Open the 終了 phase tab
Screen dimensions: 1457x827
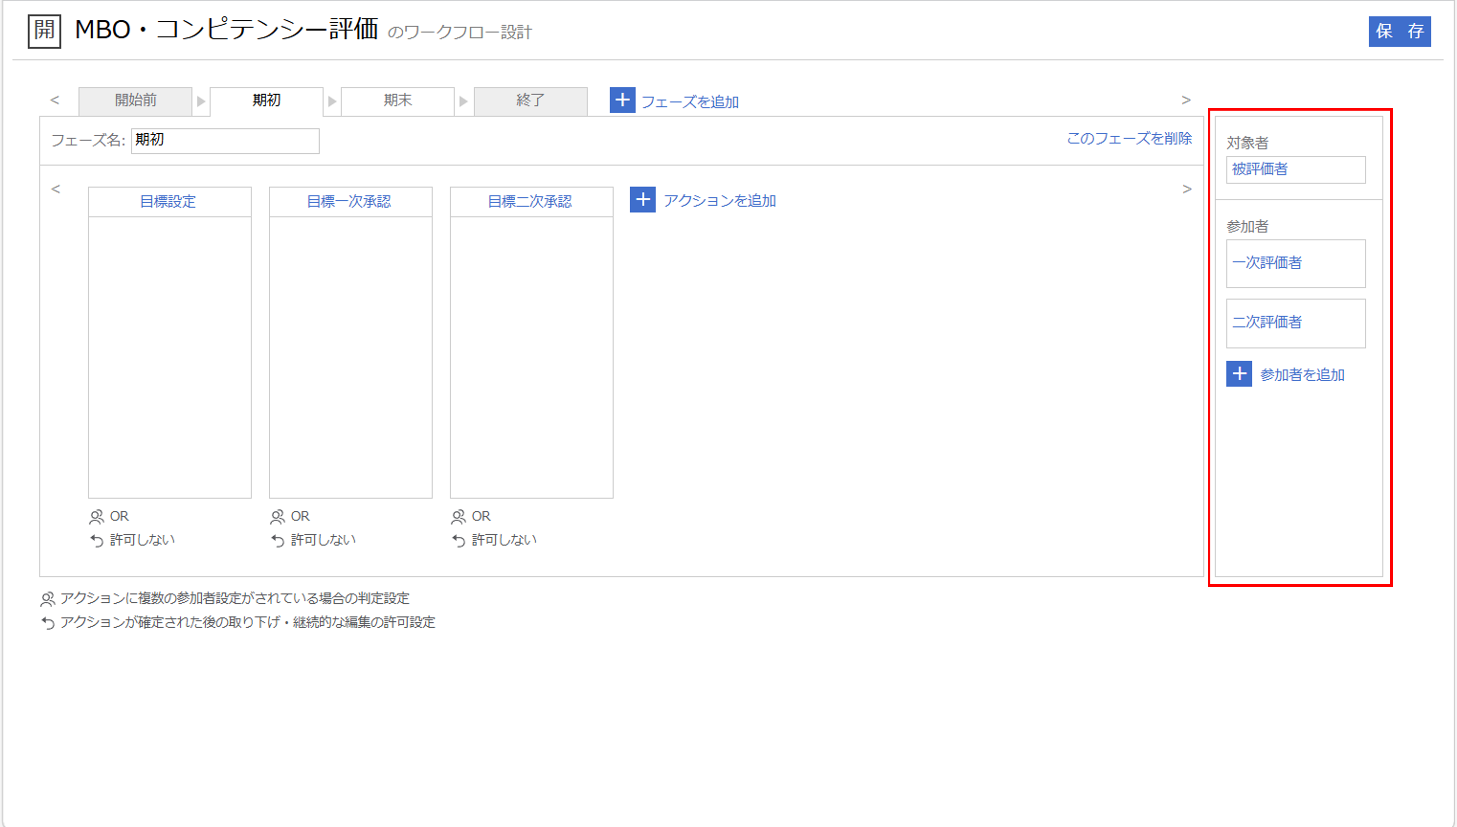531,101
